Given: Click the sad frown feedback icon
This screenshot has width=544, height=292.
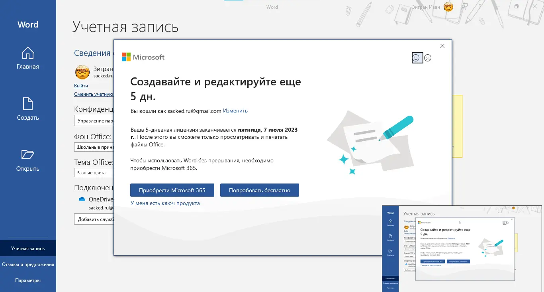Looking at the screenshot, I should pyautogui.click(x=428, y=58).
